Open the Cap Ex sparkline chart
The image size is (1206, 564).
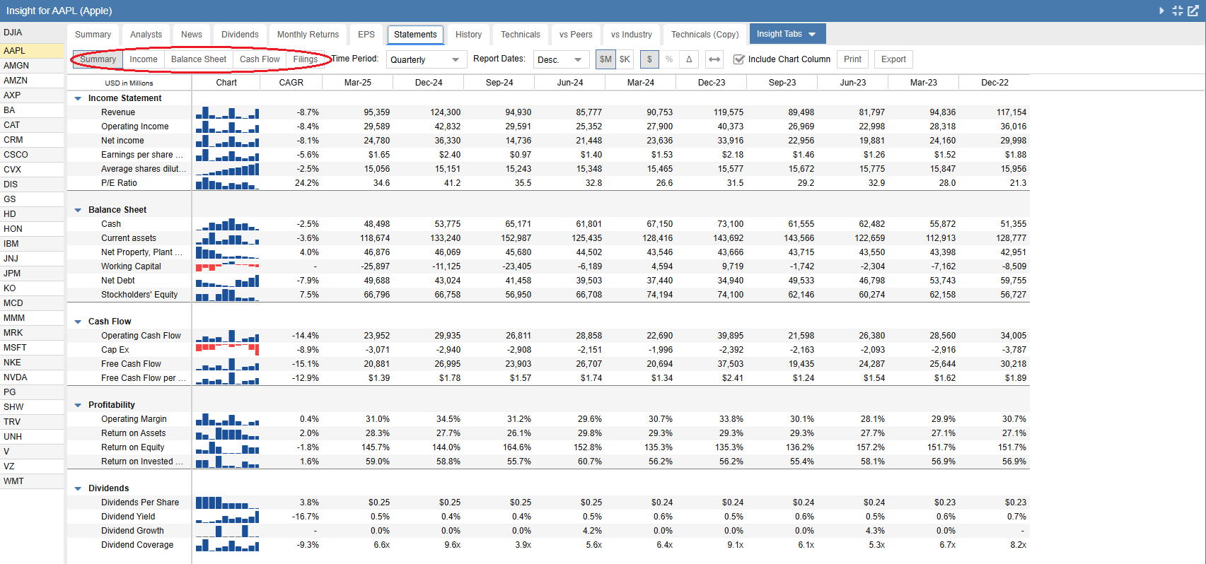point(227,350)
